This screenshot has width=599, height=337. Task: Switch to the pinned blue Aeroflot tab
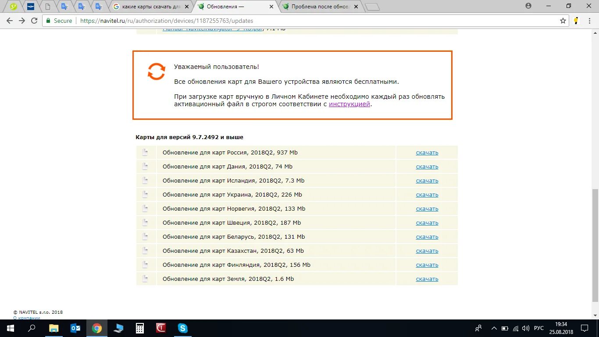pyautogui.click(x=30, y=7)
